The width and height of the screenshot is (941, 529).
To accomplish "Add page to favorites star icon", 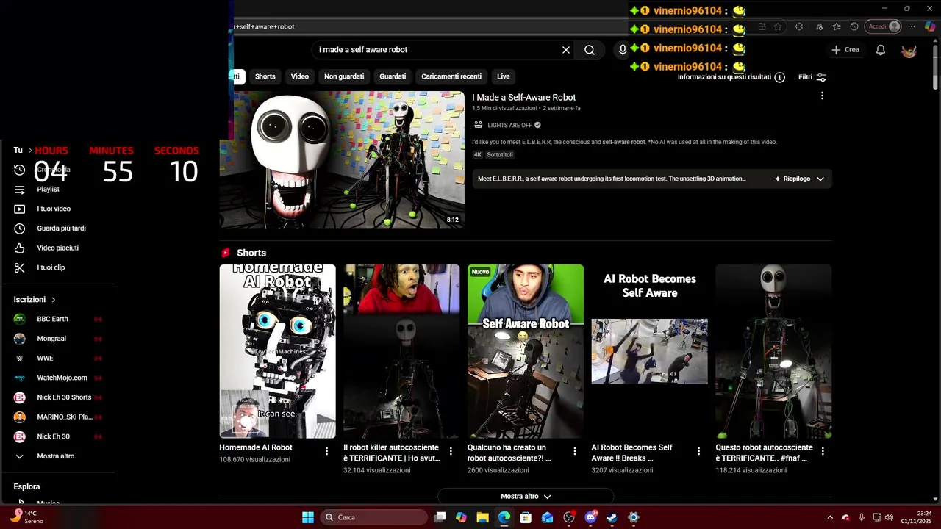I will [x=778, y=26].
